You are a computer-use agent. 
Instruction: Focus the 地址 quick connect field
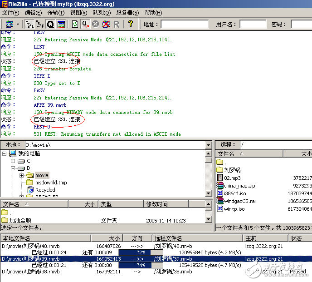pyautogui.click(x=185, y=24)
